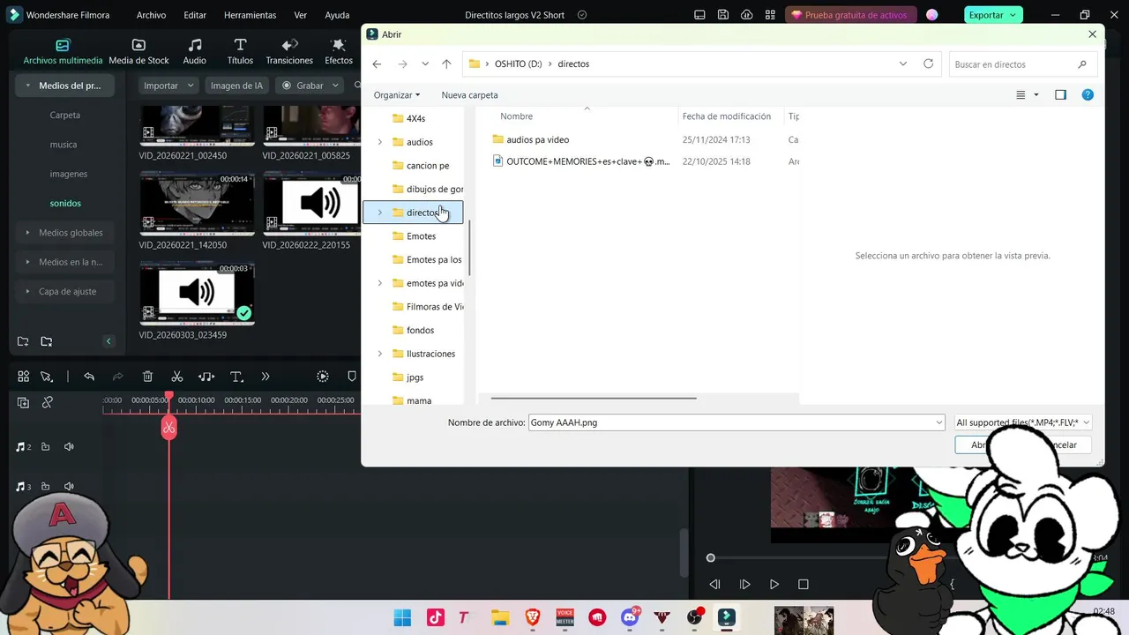Select VID_20260303_023459 audio thumbnail

197,293
